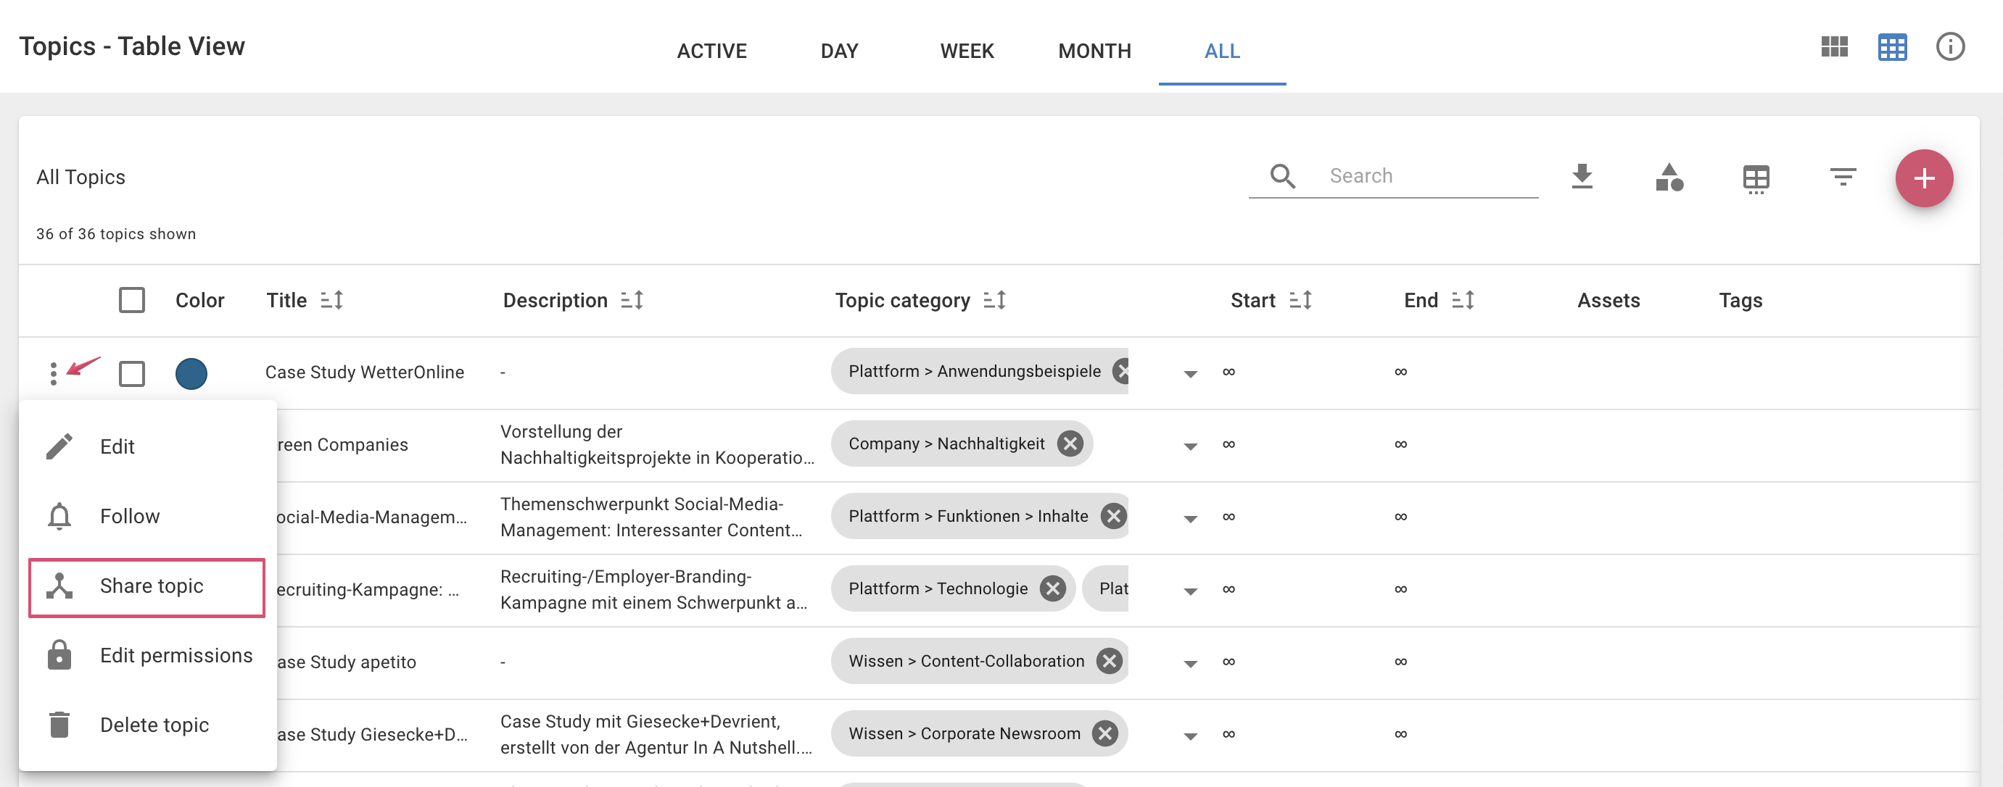
Task: Open the filter list icon
Action: 1843,176
